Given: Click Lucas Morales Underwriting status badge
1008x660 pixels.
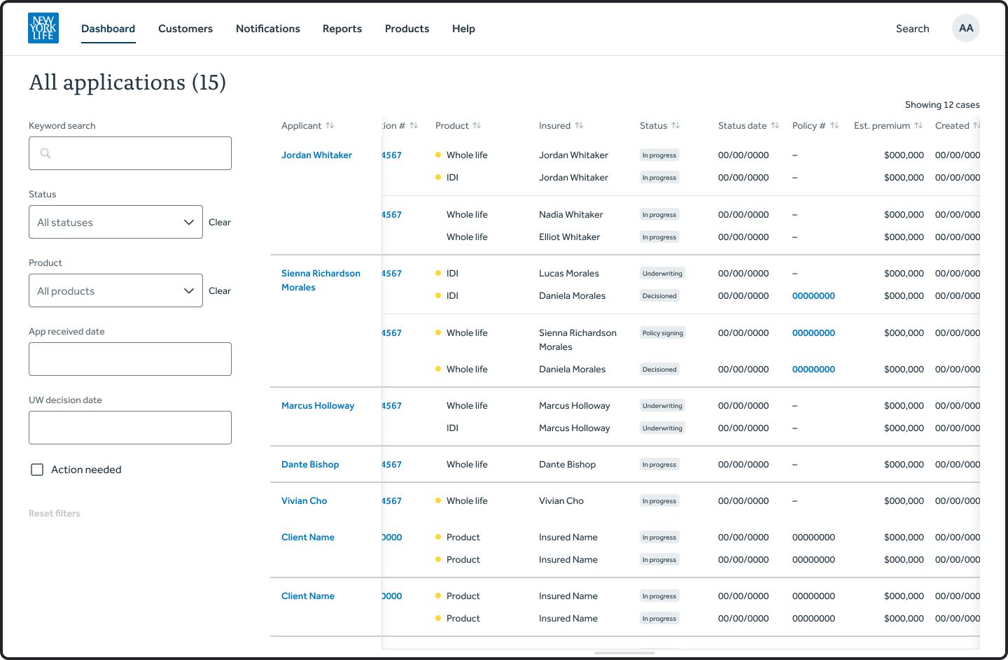Looking at the screenshot, I should point(662,274).
